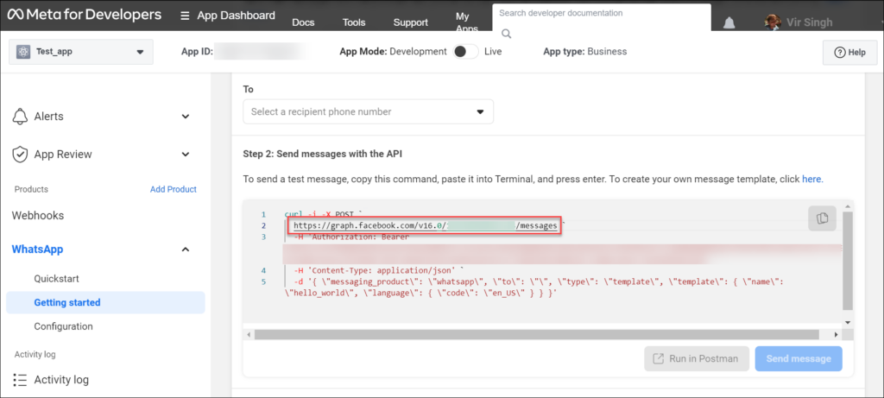Click the 'App ID:' label

(198, 51)
